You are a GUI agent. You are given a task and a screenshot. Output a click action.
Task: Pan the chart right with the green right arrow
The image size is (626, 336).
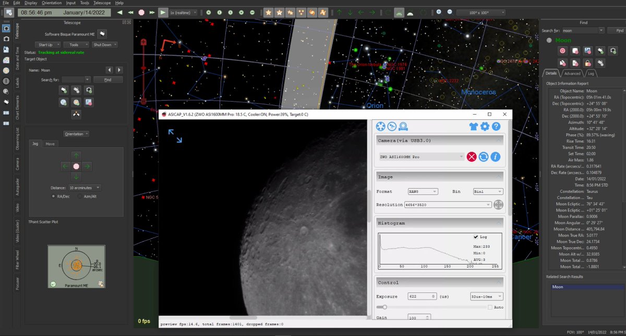tap(372, 12)
